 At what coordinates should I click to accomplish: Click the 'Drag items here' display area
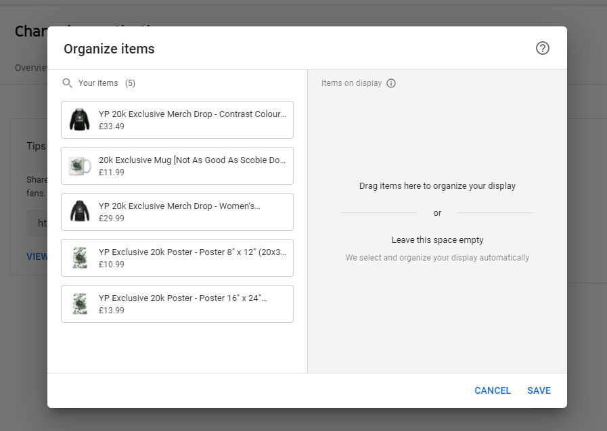click(x=437, y=186)
